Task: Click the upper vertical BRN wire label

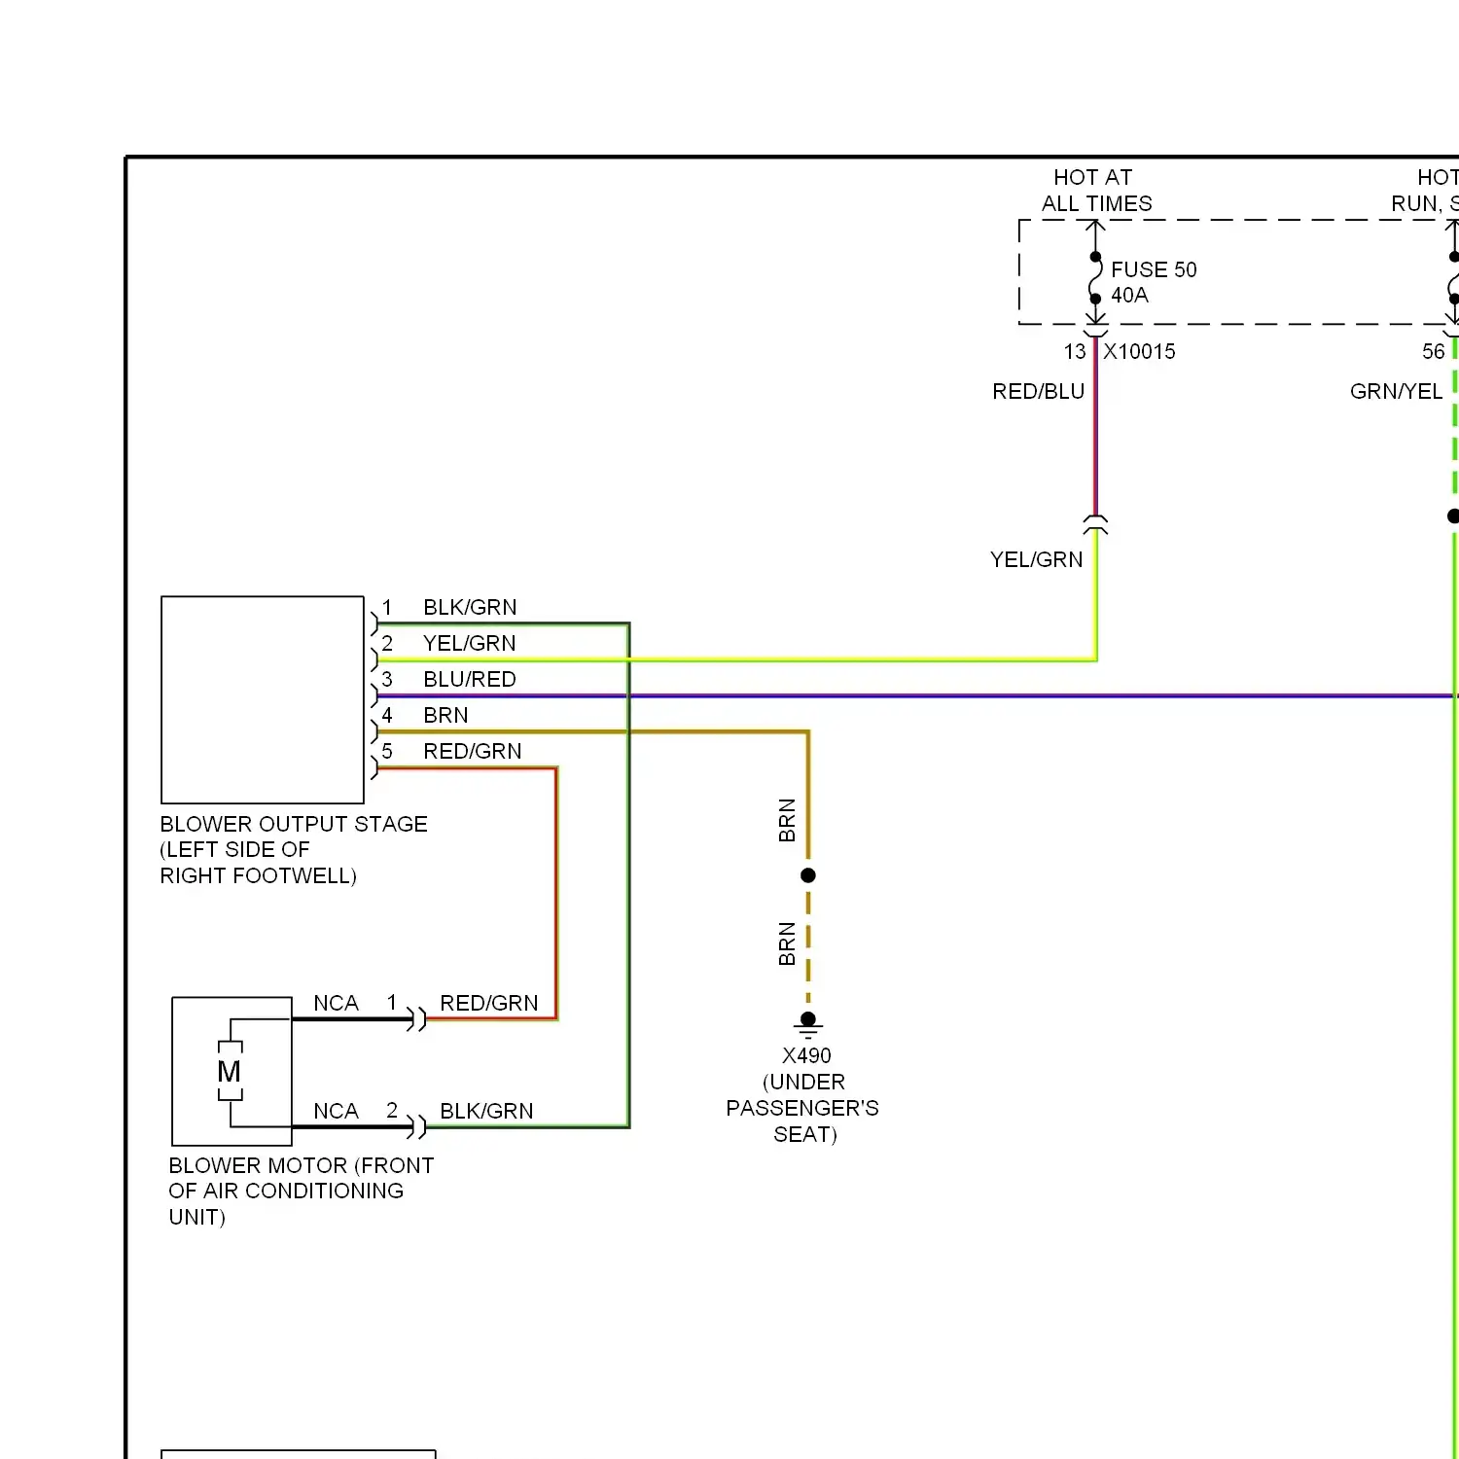Action: (787, 820)
